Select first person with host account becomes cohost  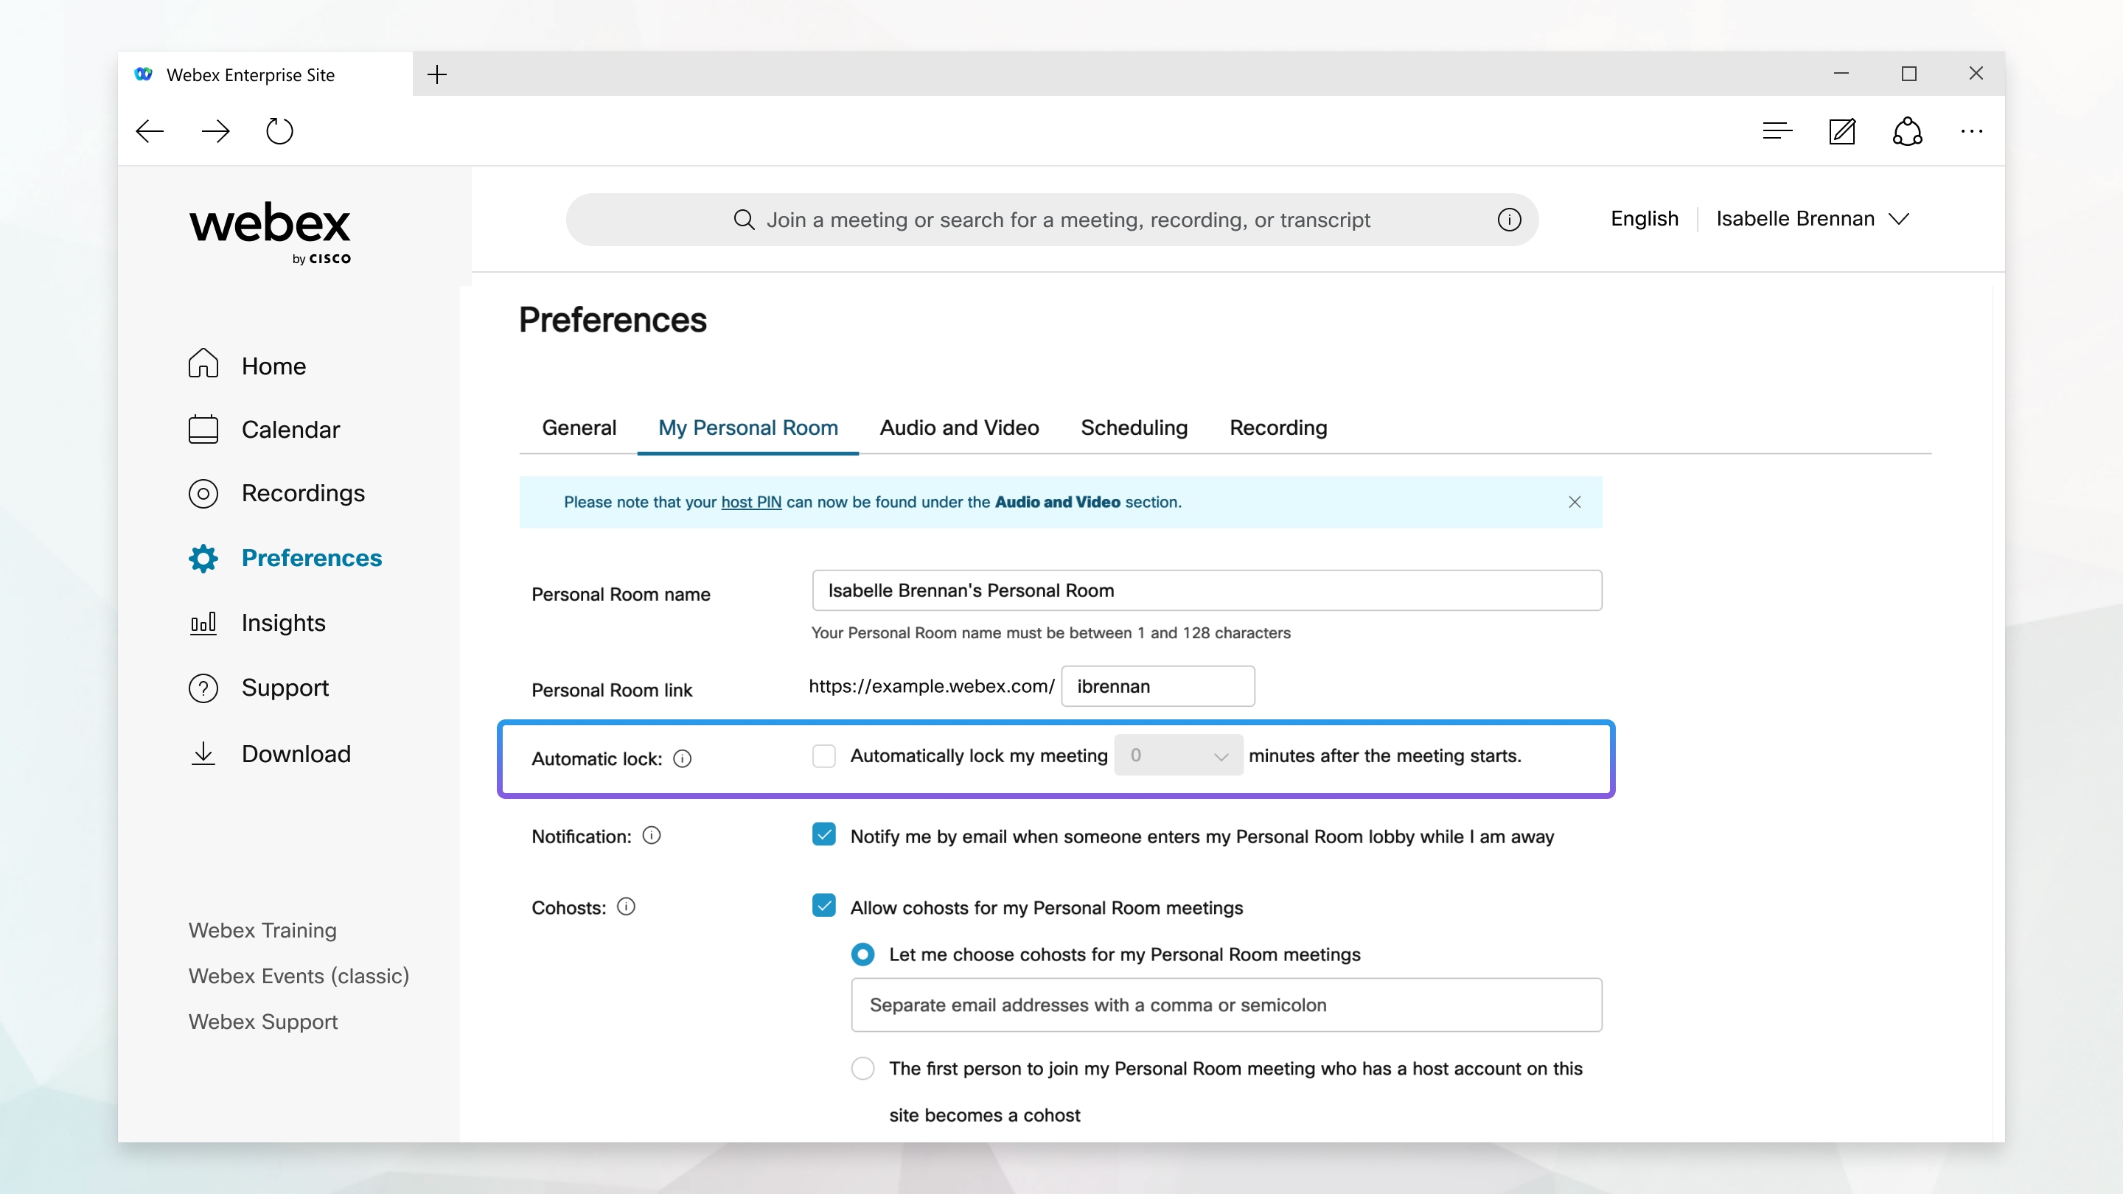[x=862, y=1068]
